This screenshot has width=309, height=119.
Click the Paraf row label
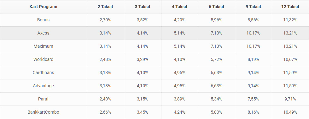(x=44, y=99)
